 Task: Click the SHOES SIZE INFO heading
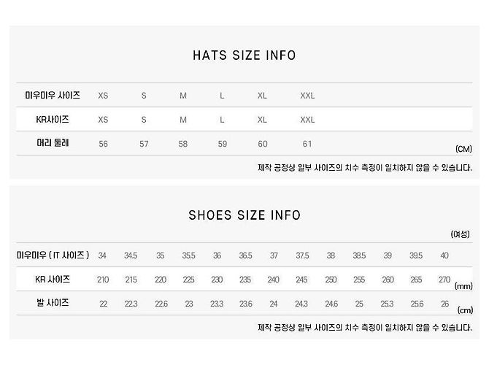click(244, 215)
